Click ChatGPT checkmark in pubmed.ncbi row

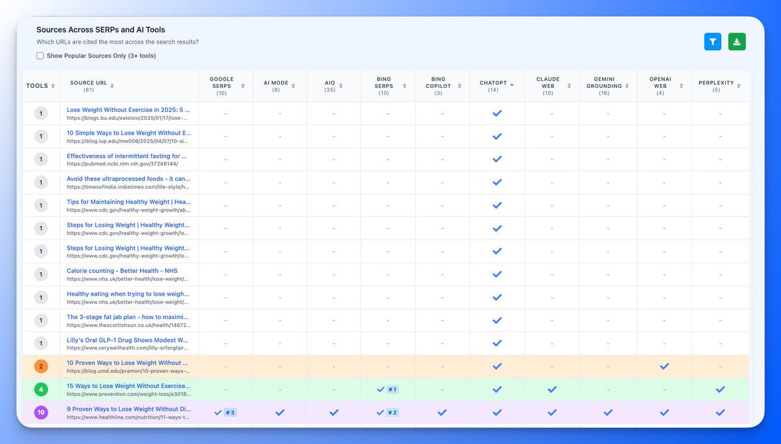[x=497, y=160]
